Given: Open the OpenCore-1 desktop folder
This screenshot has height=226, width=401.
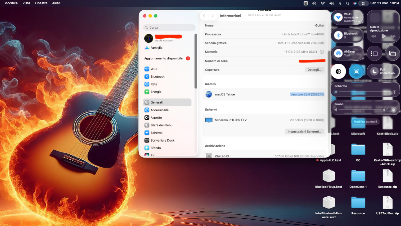Looking at the screenshot, I should [x=358, y=176].
